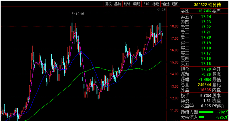Select the 卖一 price 17.20

point(206,37)
